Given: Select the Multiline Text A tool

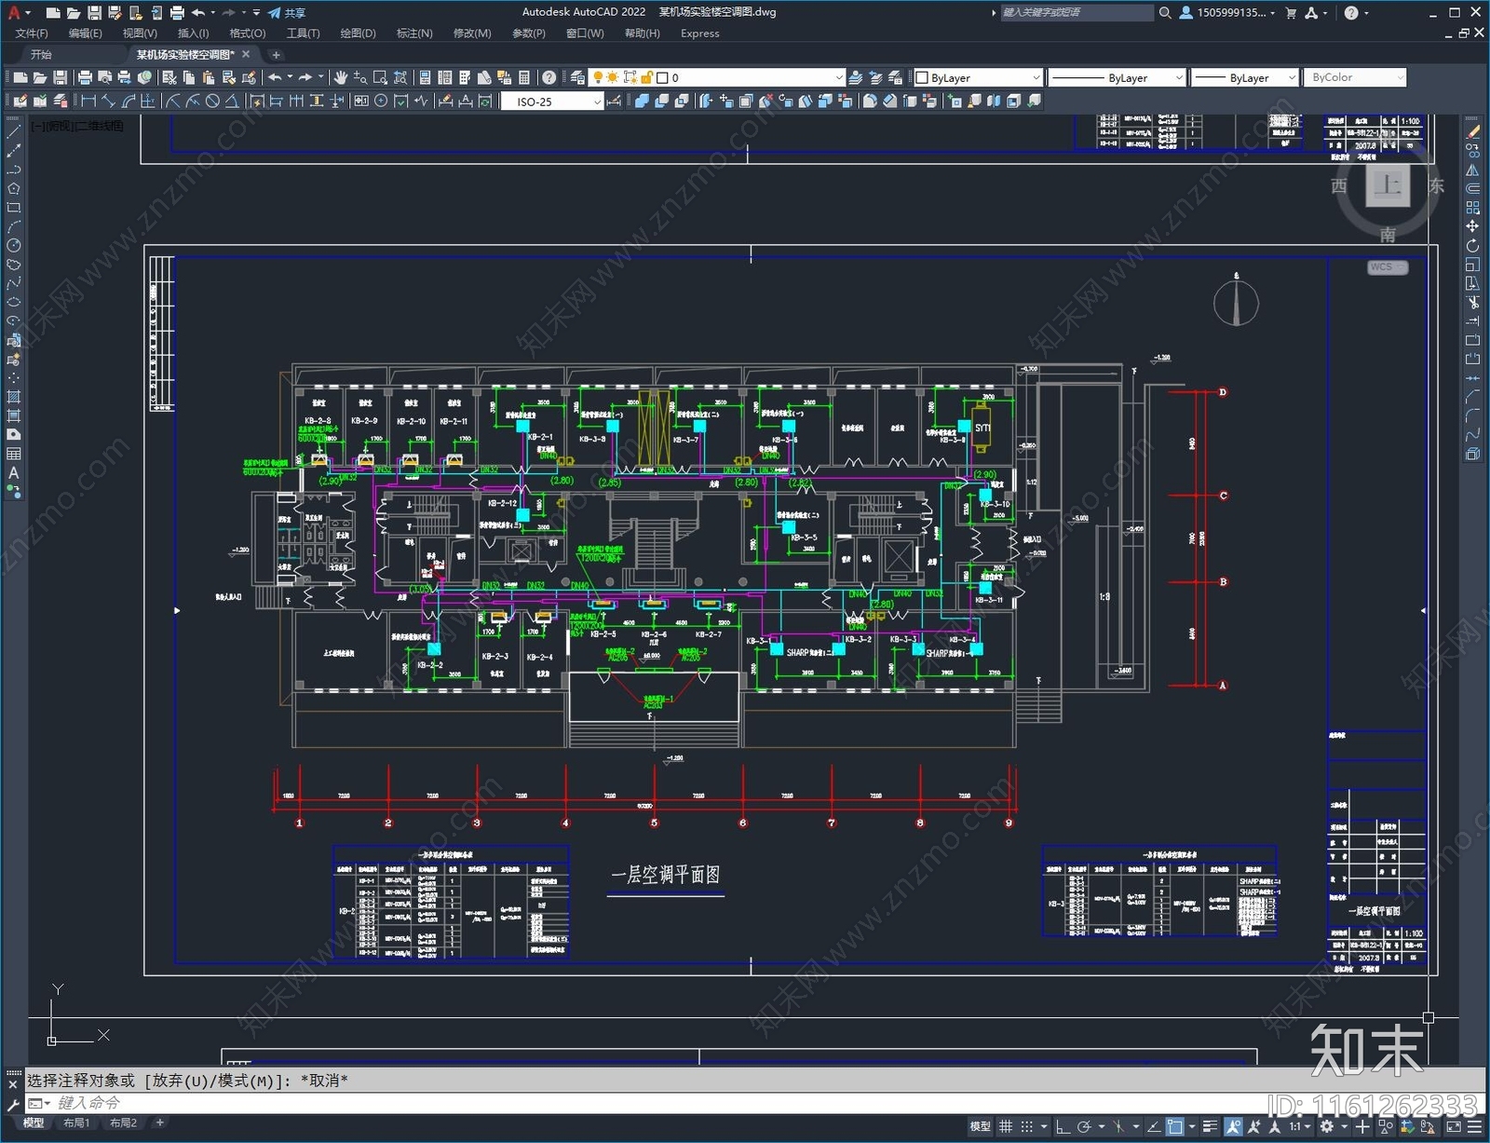Looking at the screenshot, I should (x=13, y=472).
